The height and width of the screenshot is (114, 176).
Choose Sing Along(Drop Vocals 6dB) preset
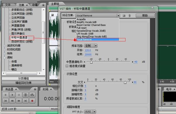(92, 37)
